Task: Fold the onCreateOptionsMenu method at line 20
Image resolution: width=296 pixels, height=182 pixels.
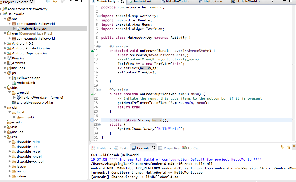Action: 99,90
